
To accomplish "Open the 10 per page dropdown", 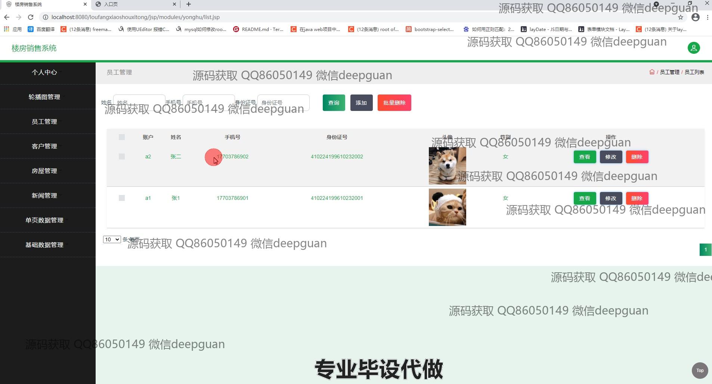I will 112,239.
